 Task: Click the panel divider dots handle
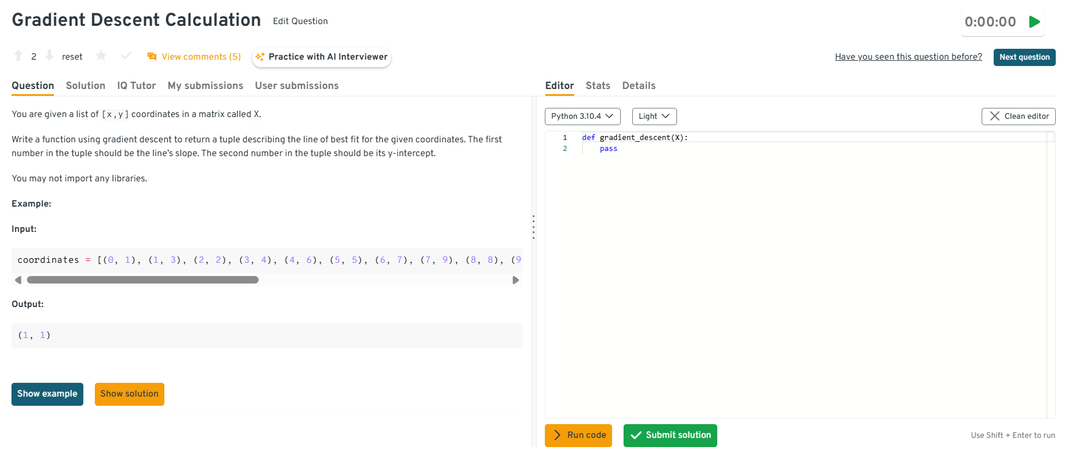(533, 227)
